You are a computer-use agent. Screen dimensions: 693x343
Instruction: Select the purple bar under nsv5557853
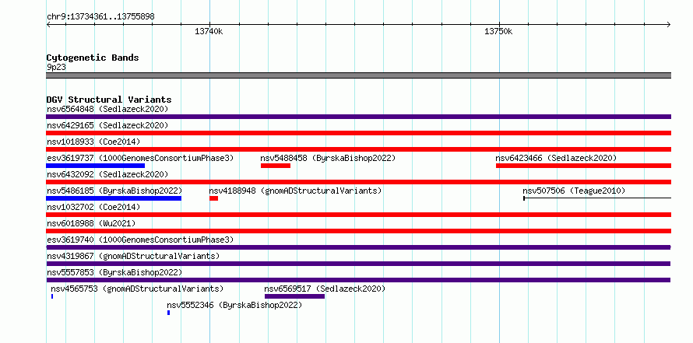tap(358, 280)
